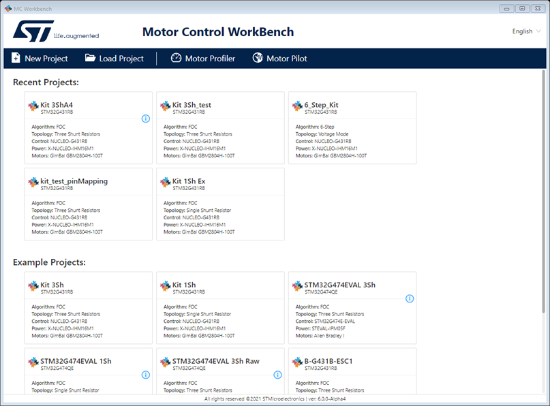Image resolution: width=550 pixels, height=406 pixels.
Task: Click MC Workbench title bar app icon
Action: click(8, 8)
